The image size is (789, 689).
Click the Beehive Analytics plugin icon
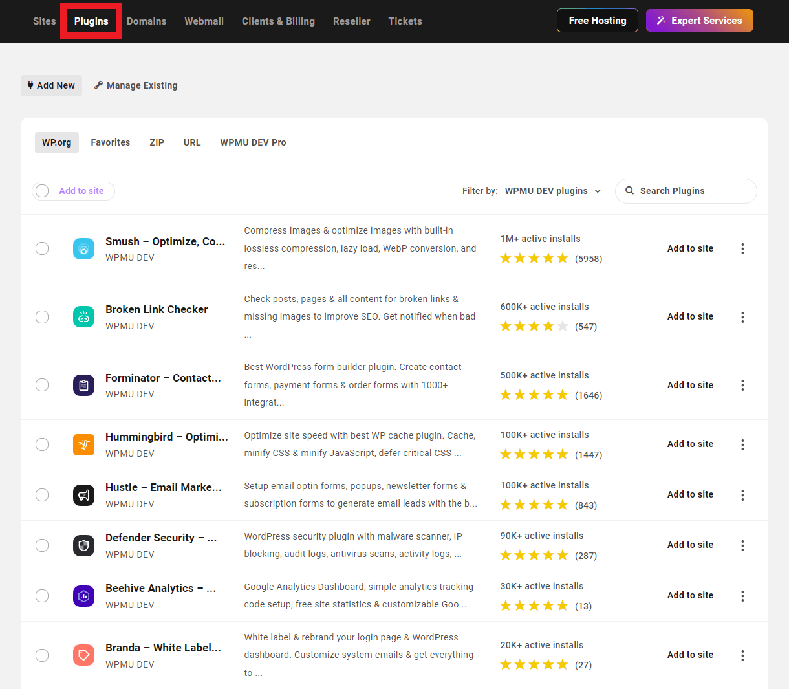click(x=84, y=596)
